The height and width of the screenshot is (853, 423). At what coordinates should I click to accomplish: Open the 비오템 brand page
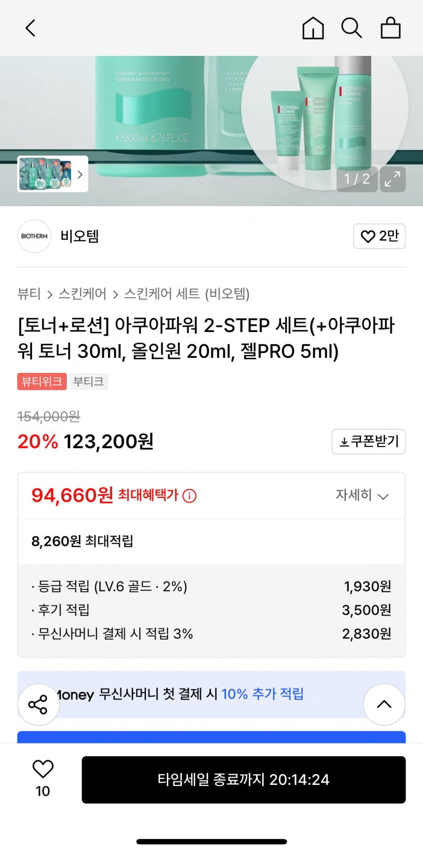79,236
